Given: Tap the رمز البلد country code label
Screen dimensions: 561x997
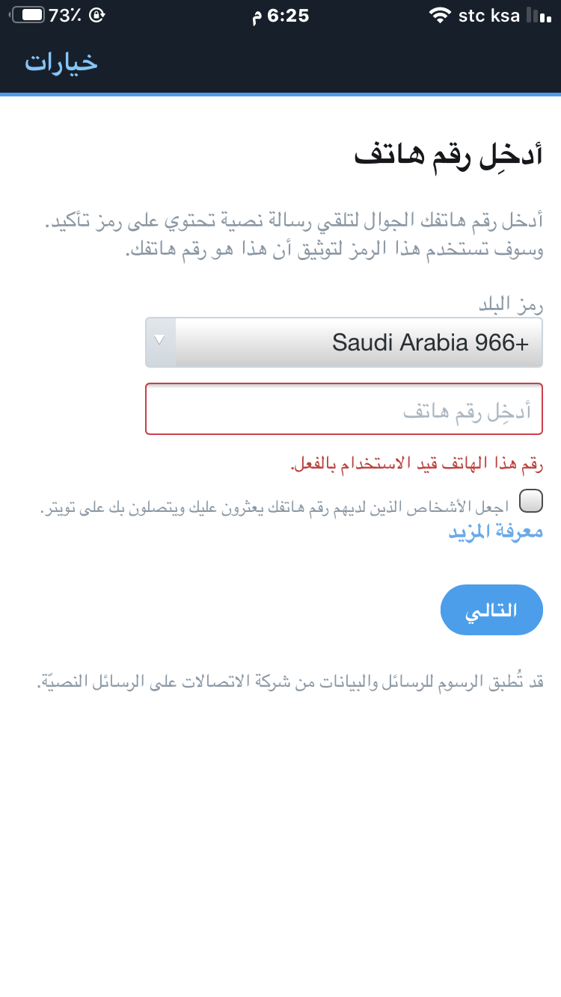Looking at the screenshot, I should [x=510, y=303].
